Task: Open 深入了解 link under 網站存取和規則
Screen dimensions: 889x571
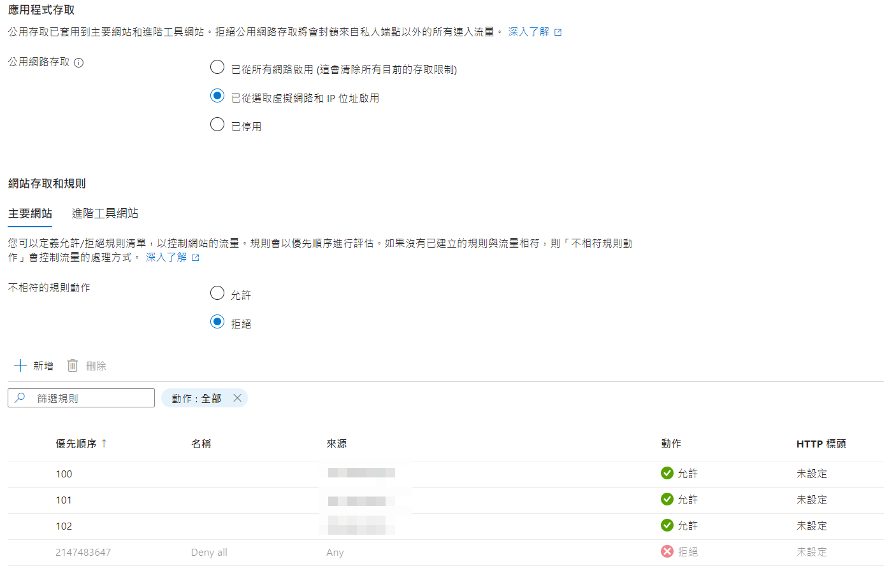Action: 166,257
